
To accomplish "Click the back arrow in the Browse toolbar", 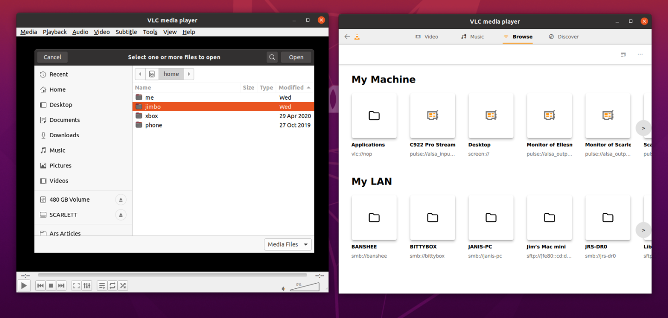I will pyautogui.click(x=347, y=37).
